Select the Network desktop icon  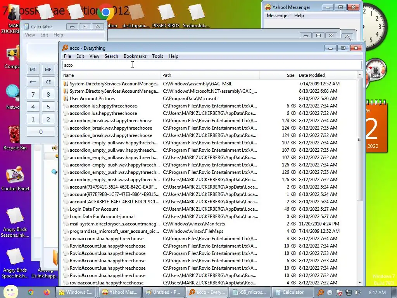[12, 97]
